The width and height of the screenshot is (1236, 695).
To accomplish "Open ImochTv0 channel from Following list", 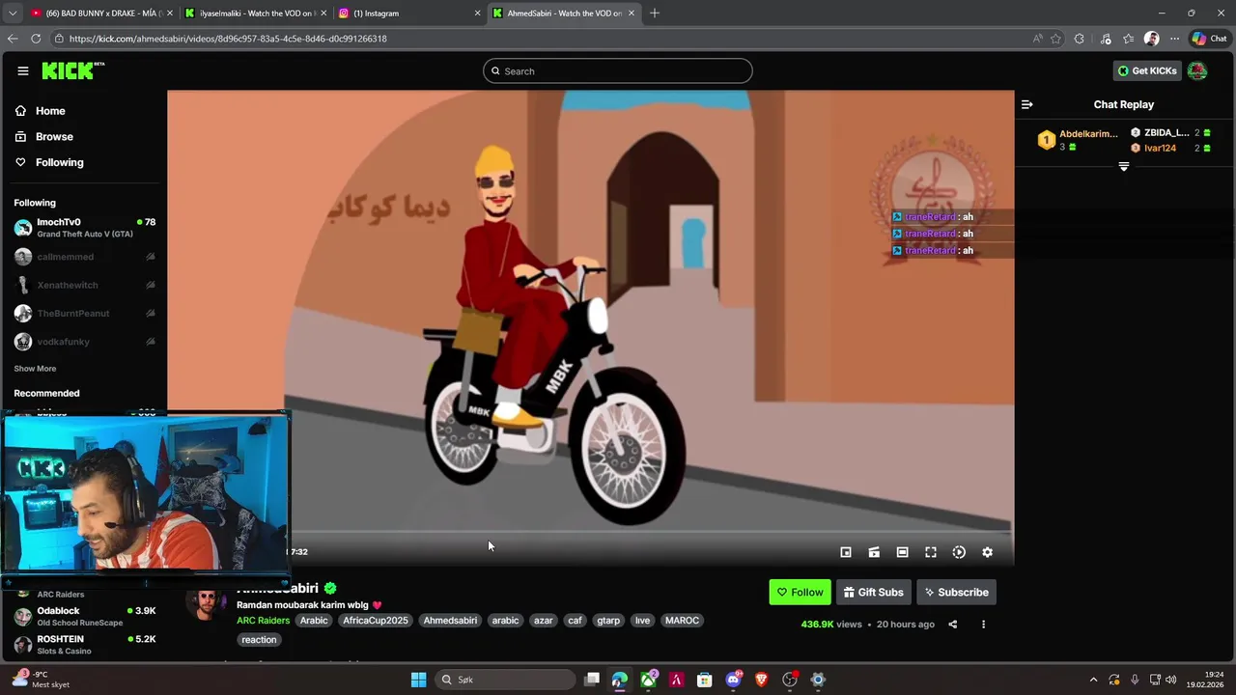I will (84, 228).
